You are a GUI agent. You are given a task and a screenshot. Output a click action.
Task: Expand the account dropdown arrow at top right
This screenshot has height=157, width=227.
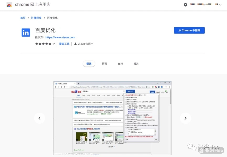220,5
